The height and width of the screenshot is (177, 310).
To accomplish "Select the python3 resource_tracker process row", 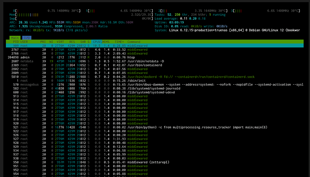I will coord(155,127).
